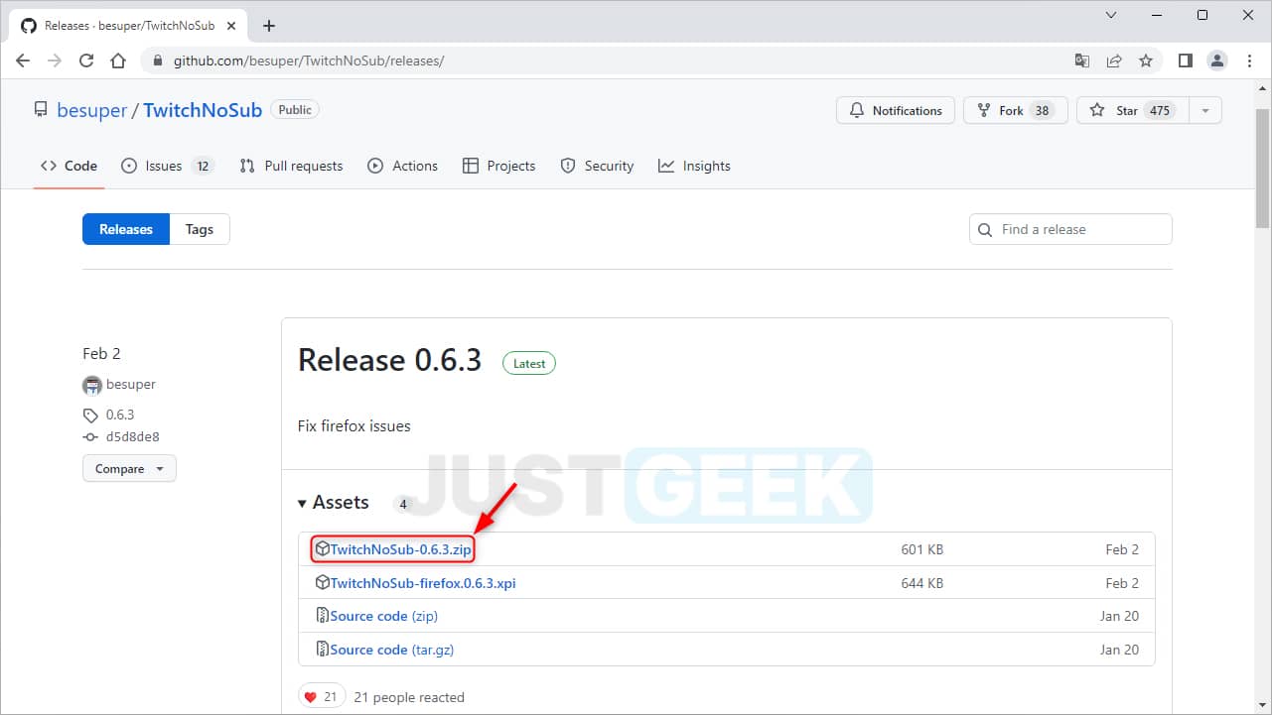Click the padlock site info icon
This screenshot has height=715, width=1272.
click(158, 60)
